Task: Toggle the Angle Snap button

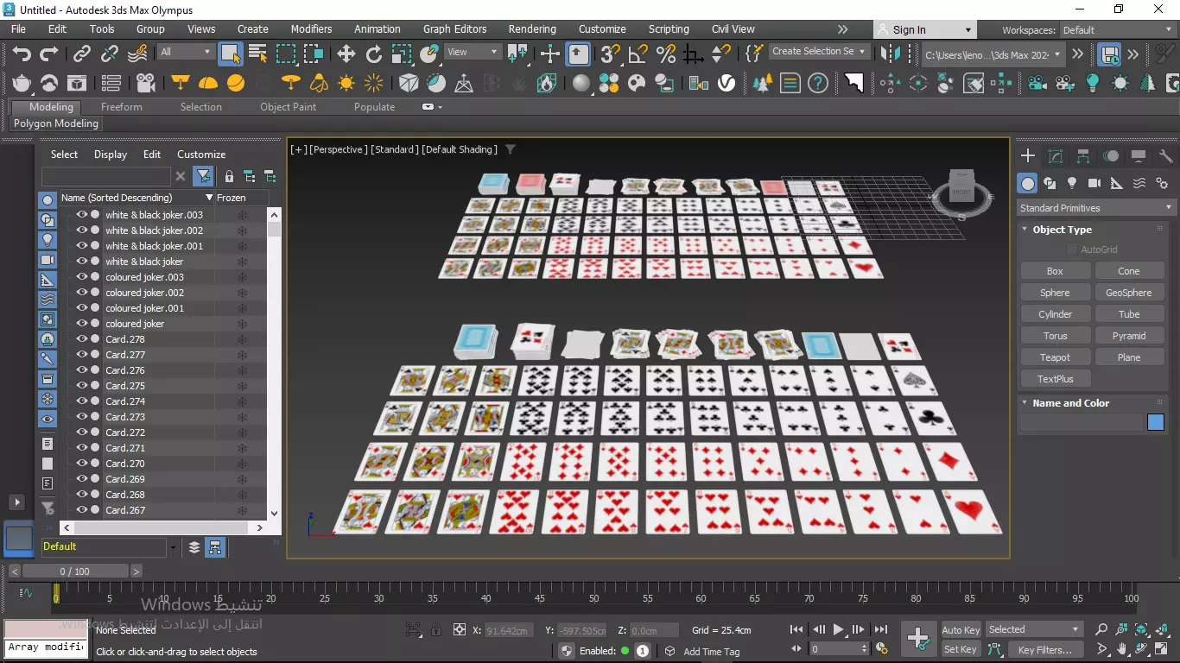Action: coord(638,54)
